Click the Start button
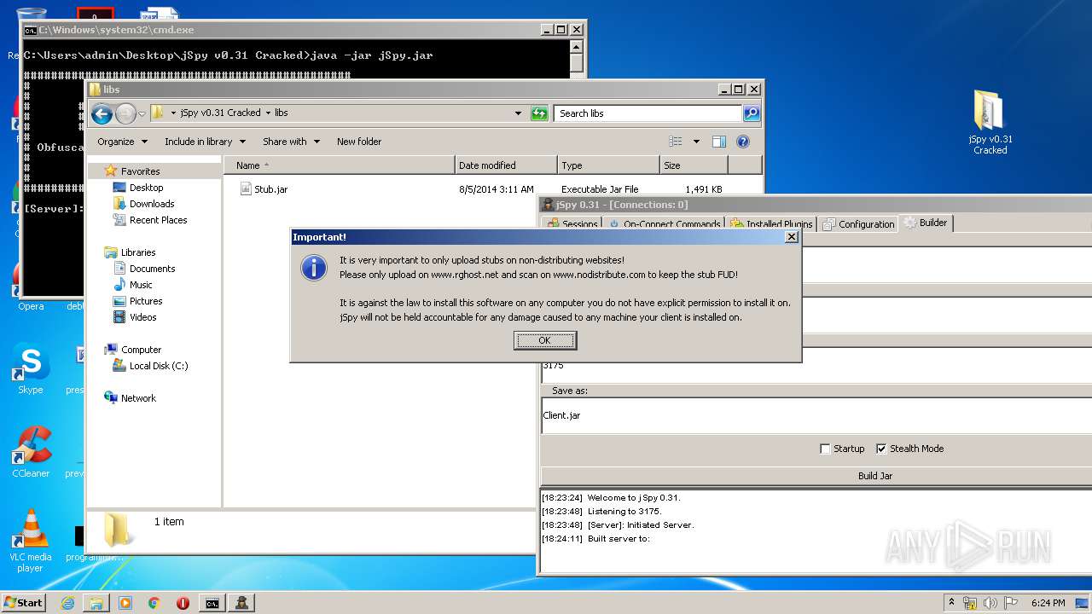 pos(23,602)
